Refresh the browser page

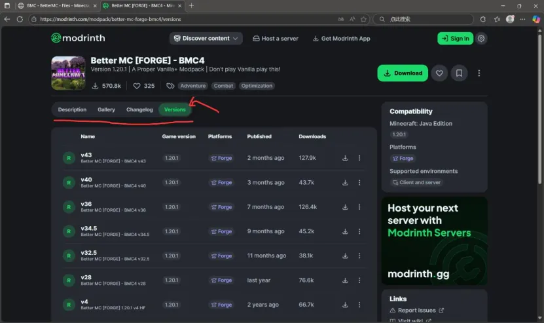[20, 19]
